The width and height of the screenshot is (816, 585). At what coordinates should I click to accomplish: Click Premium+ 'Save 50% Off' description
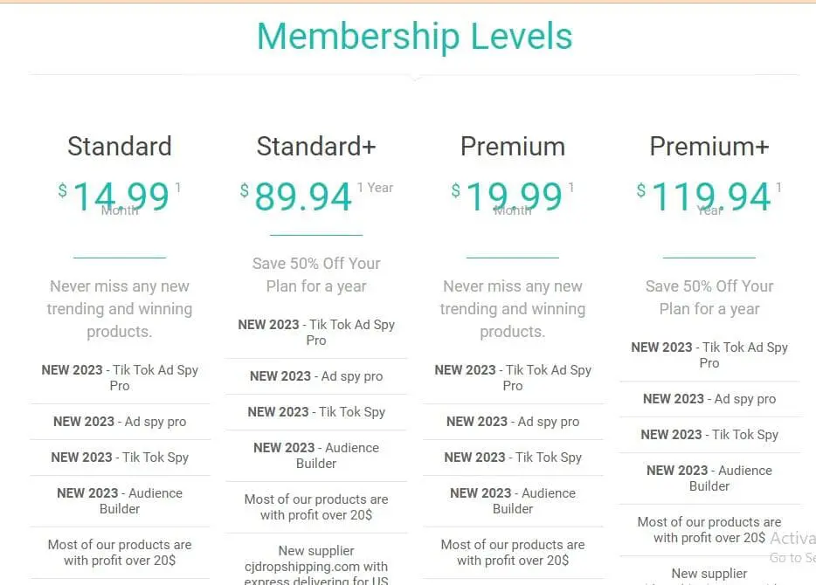click(x=709, y=297)
